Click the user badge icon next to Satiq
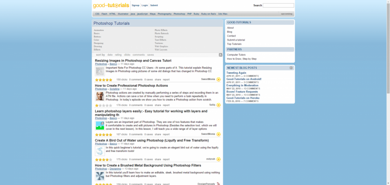Viewport: 390px width, 185px height. tap(219, 105)
